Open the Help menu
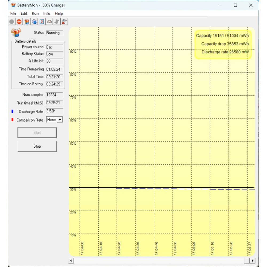 tap(59, 13)
